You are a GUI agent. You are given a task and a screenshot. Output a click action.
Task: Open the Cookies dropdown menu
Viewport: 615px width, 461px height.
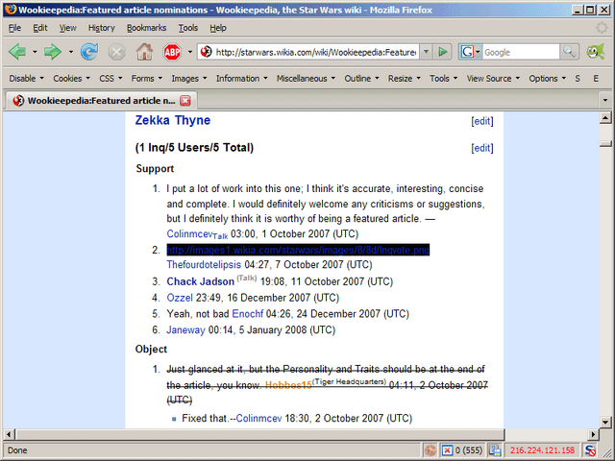click(71, 79)
